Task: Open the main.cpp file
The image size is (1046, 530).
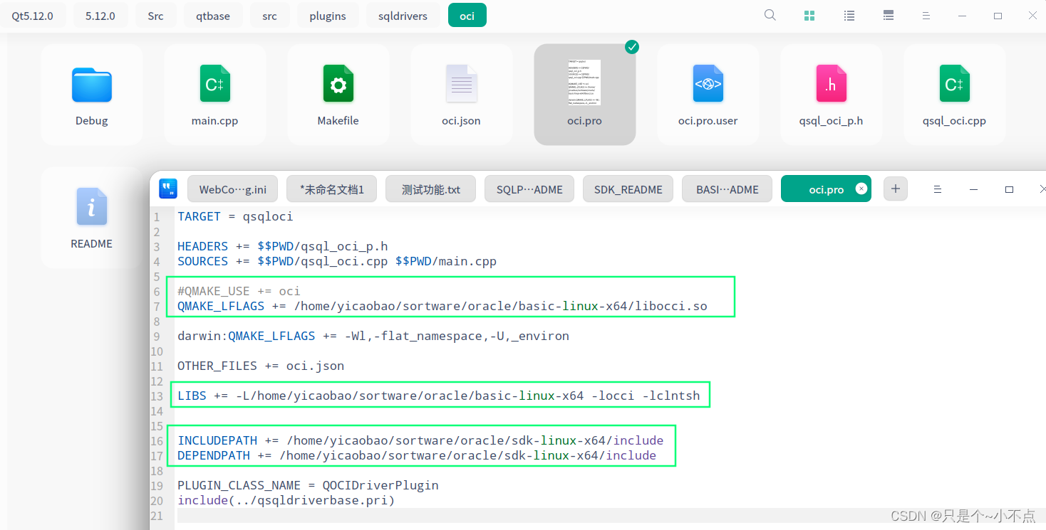Action: 214,92
